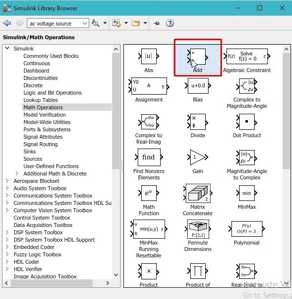Choose the Bias block
This screenshot has height=299, width=292.
click(x=198, y=86)
